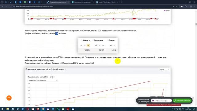Open Opera browser from taskbar
Screen dimensions: 197x111
(28, 109)
